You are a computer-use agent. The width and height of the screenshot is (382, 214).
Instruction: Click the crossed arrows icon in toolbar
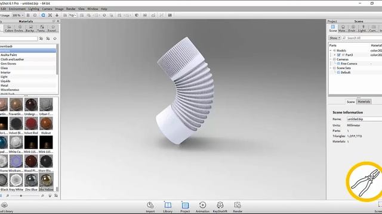[x=50, y=15]
